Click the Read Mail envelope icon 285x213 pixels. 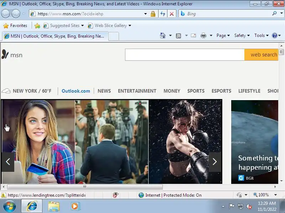193,35
